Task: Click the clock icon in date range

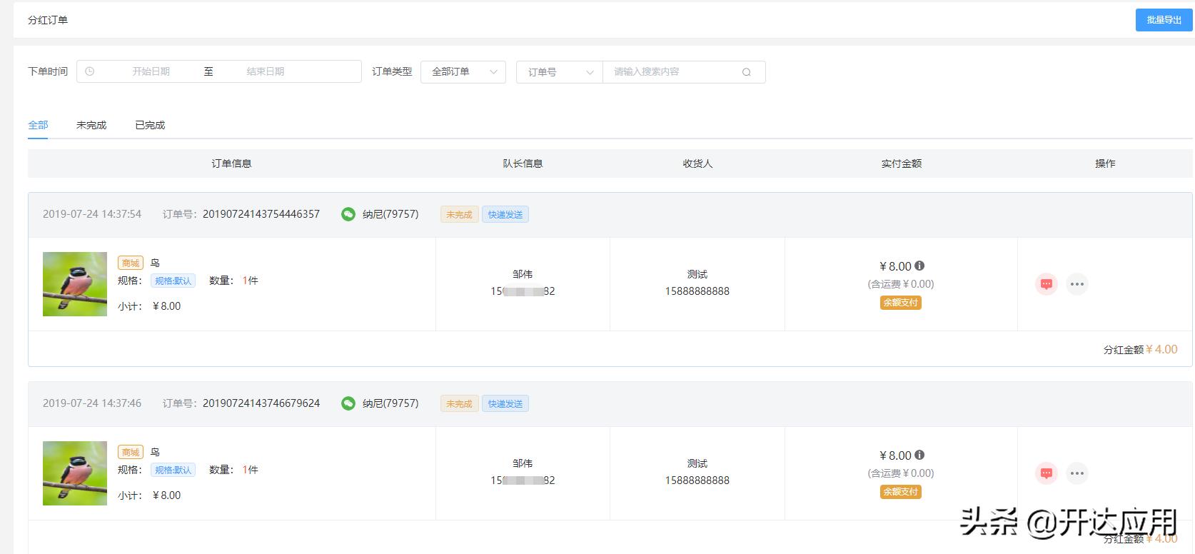Action: coord(89,71)
